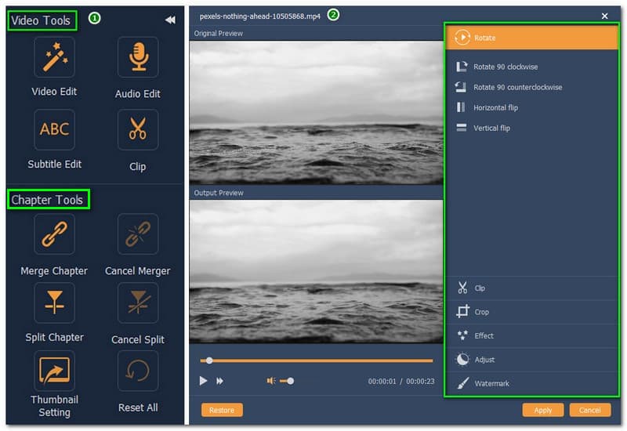Select Rotate 90 clockwise option
627x431 pixels.
pos(506,67)
